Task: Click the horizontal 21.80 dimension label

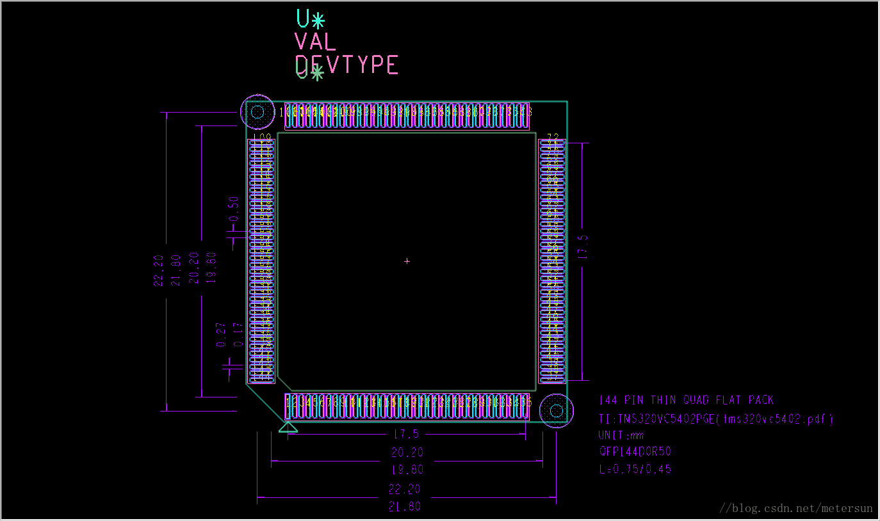Action: pyautogui.click(x=405, y=506)
